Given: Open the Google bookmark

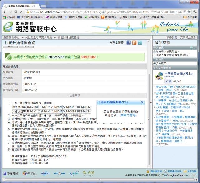Looking at the screenshot, I should click(9, 17).
